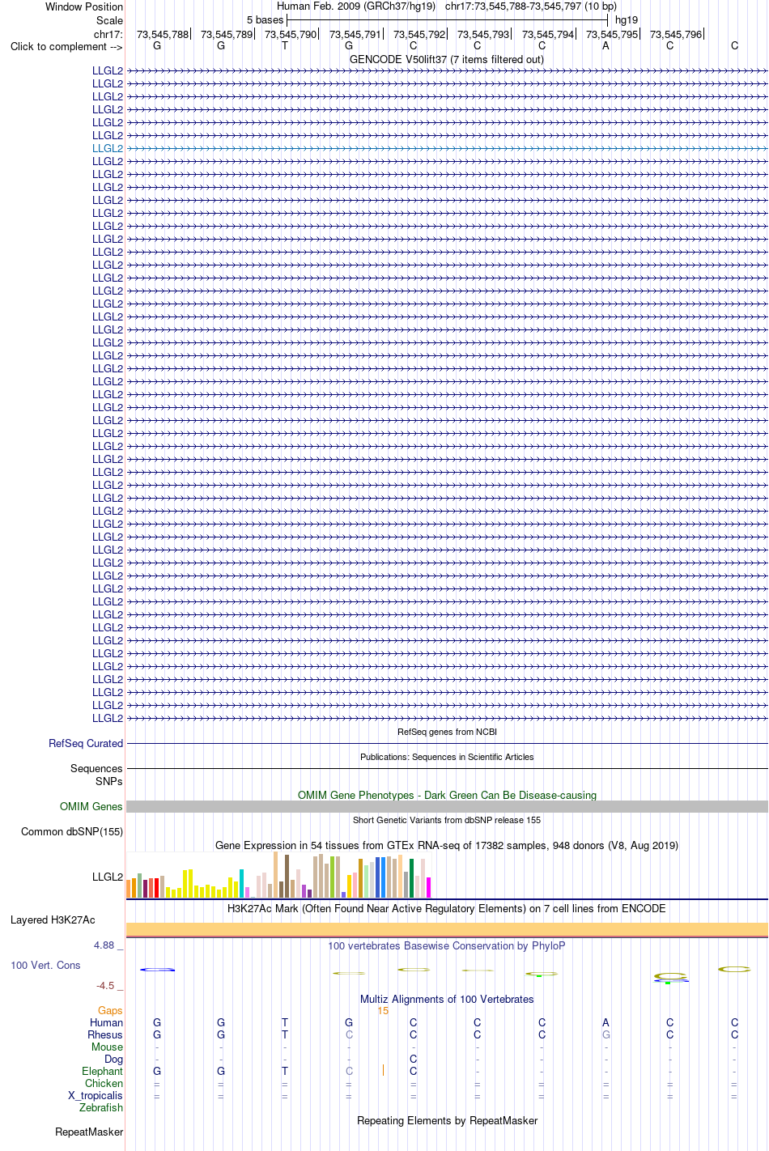769x1151 pixels.
Task: Select the Sequences SNPs track label
Action: click(x=96, y=775)
